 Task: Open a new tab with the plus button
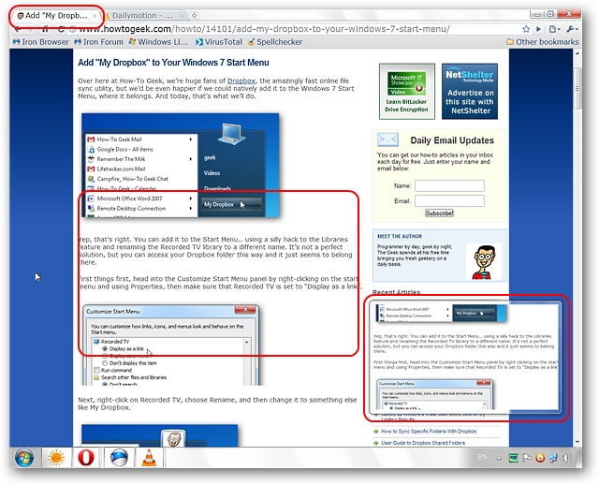coord(195,15)
